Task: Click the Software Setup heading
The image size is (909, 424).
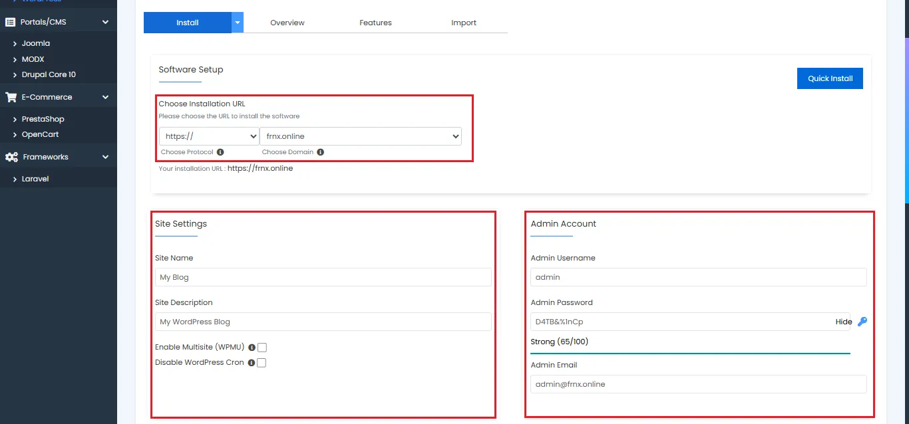Action: click(x=191, y=70)
